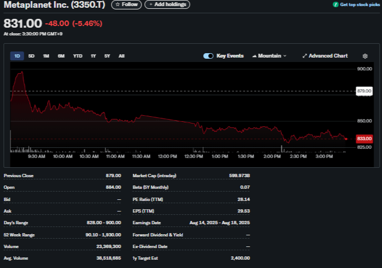Image resolution: width=382 pixels, height=268 pixels.
Task: Follow Metaplanet Inc. stock
Action: 126,4
